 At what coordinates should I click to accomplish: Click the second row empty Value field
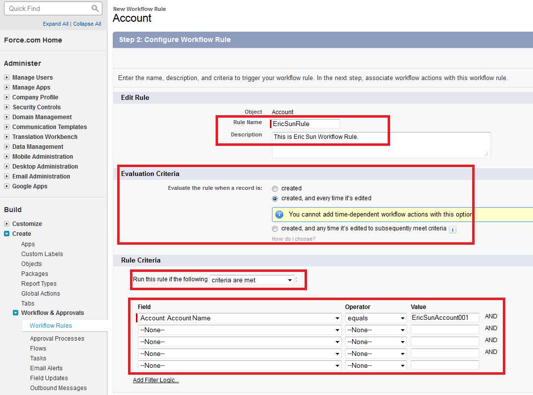(x=444, y=329)
